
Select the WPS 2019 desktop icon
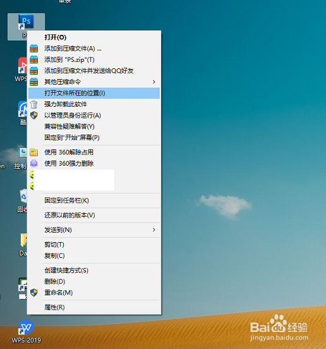point(26,331)
